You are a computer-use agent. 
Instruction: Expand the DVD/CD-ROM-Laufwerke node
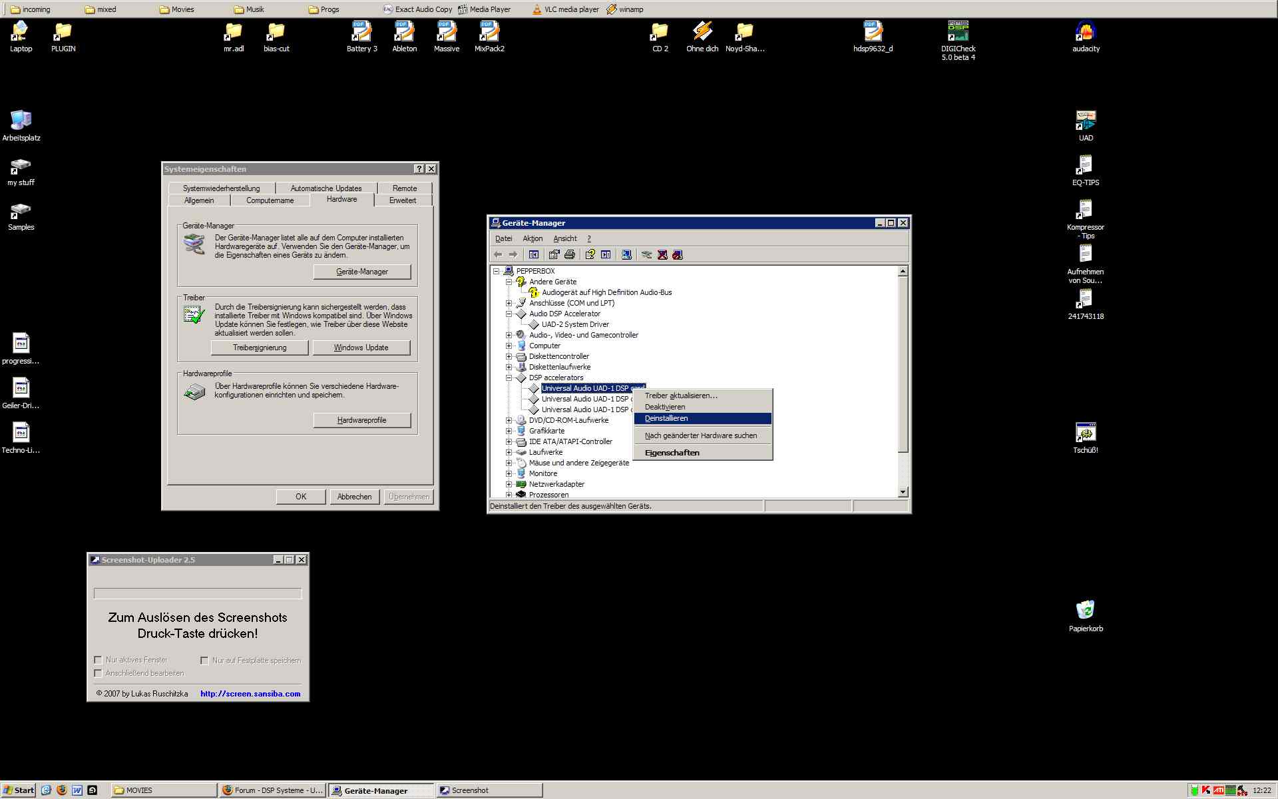(509, 420)
